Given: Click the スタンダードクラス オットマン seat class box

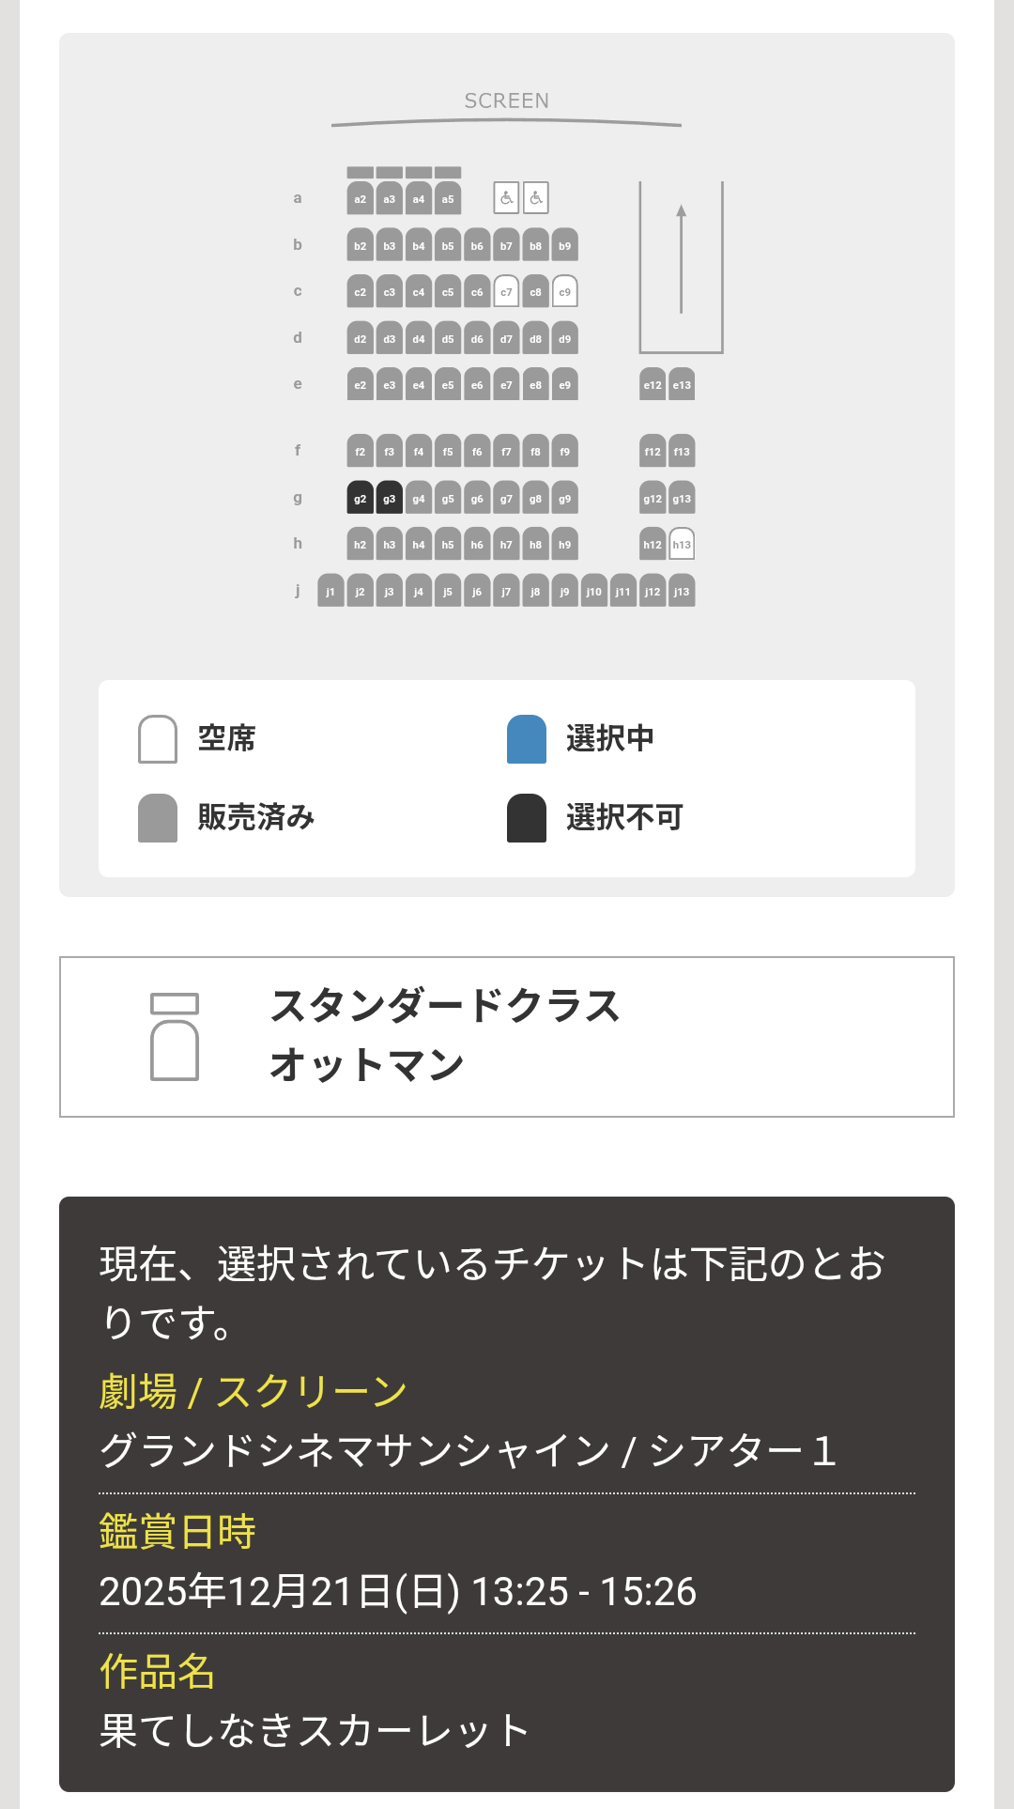Looking at the screenshot, I should 507,1037.
